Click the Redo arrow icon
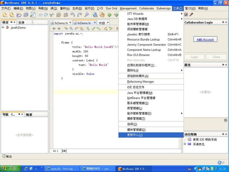The height and width of the screenshot is (172, 229). 80,15
